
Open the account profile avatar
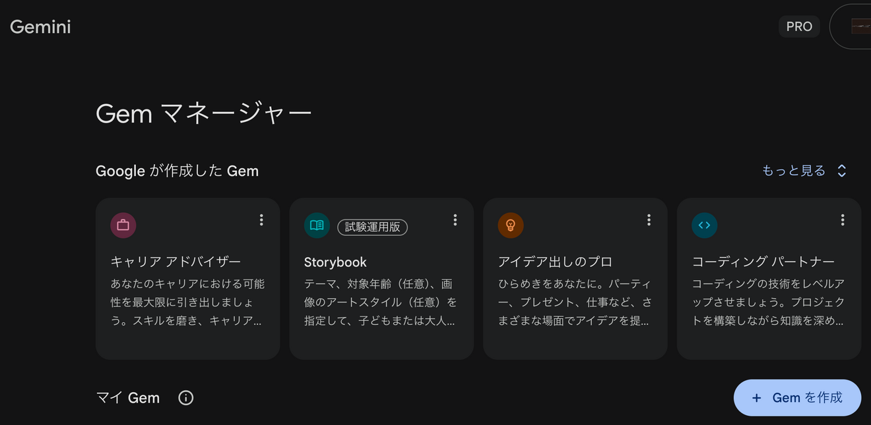coord(860,26)
